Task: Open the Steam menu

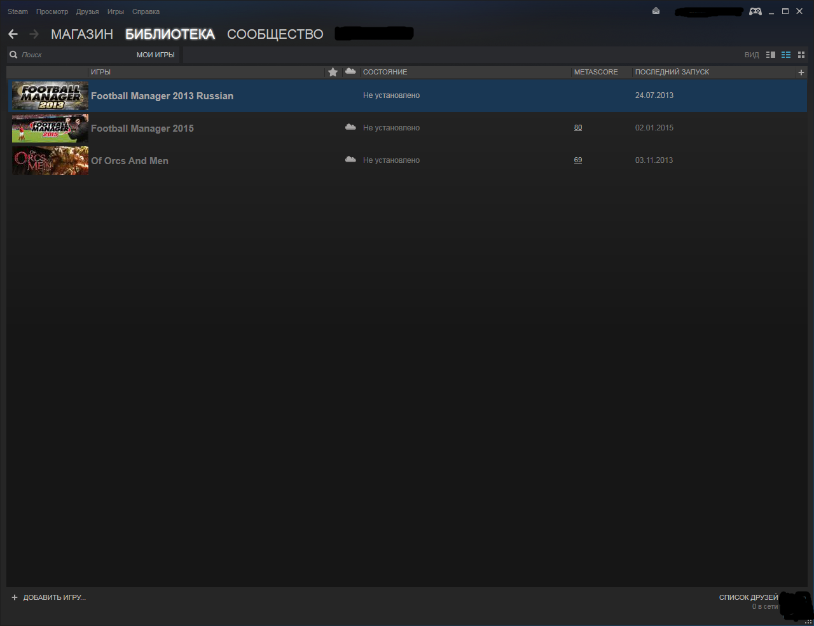Action: click(x=18, y=11)
